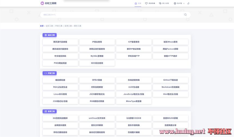This screenshot has height=137, width=234.
Task: Open the JSON解析格式化 tool
Action: pos(97,94)
